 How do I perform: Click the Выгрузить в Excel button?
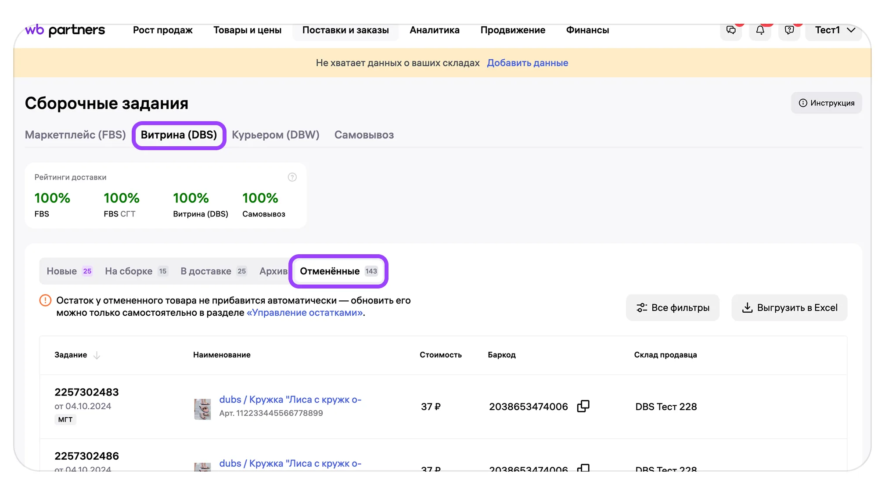pos(789,308)
